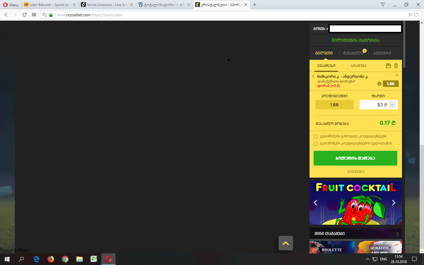
Task: Open the Opera tab menu icon
Action: (x=383, y=5)
